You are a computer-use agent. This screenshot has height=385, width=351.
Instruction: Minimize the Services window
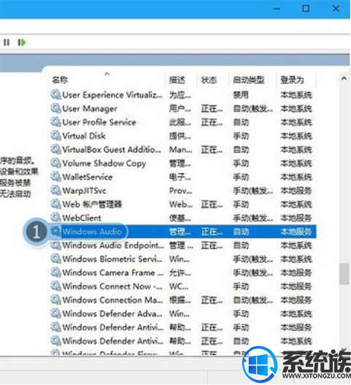point(277,9)
